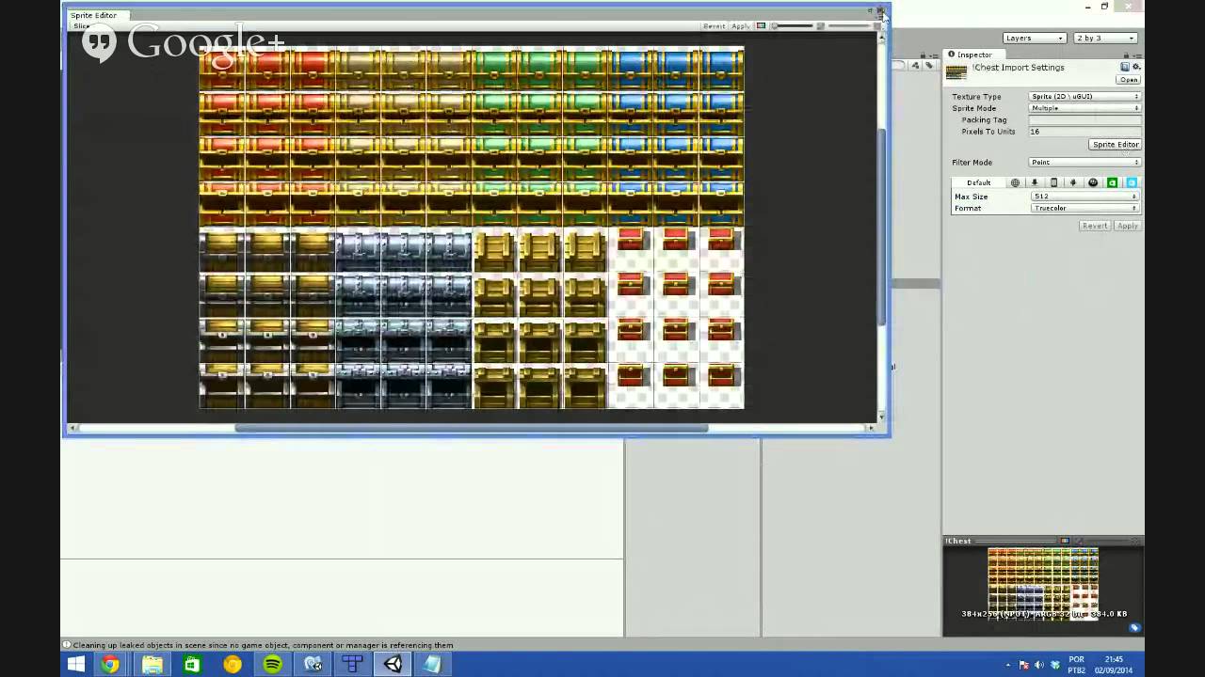Open the Layers dropdown

pos(1034,38)
